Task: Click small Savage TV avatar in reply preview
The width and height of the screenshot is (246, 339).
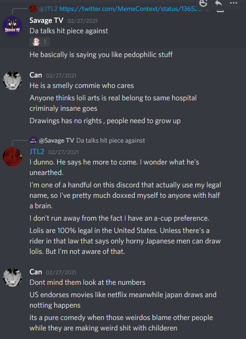Action: point(33,140)
